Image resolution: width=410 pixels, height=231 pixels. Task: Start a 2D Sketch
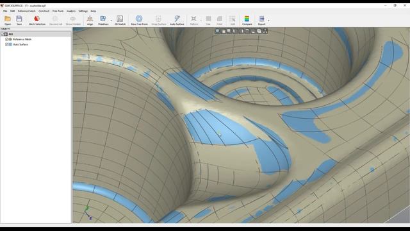[120, 20]
